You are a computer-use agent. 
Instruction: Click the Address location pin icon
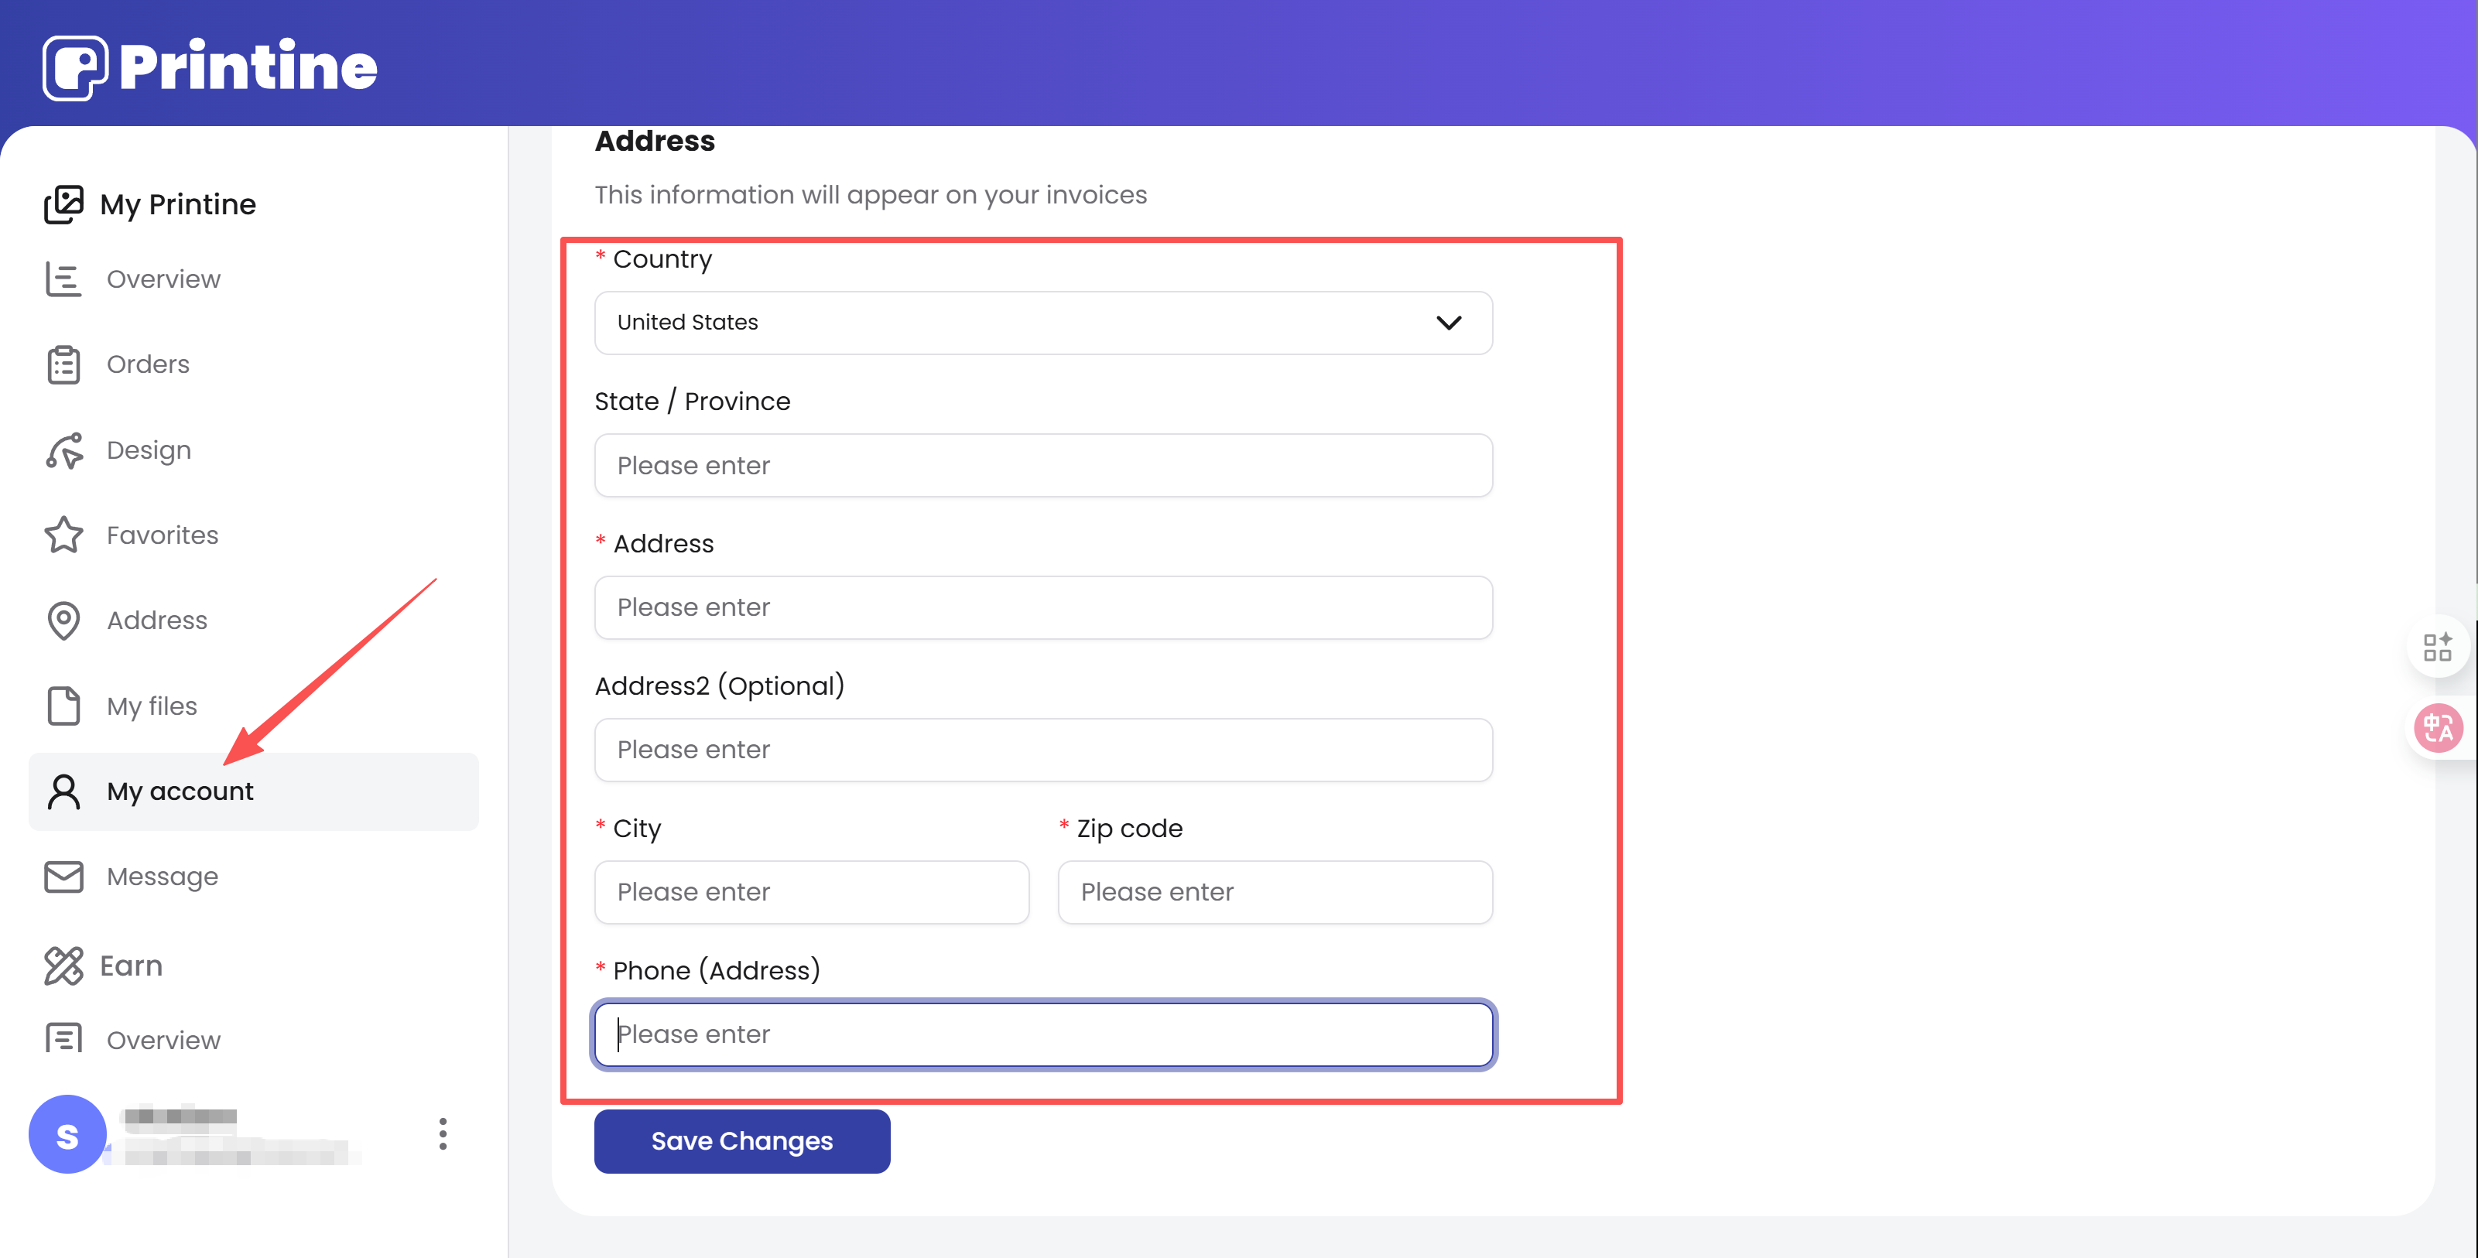tap(63, 620)
